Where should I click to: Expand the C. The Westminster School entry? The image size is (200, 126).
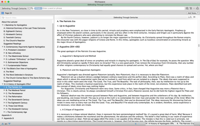coord(4,56)
